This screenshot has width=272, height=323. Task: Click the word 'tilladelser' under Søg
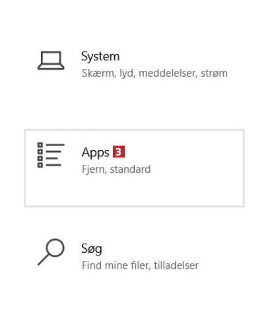point(176,265)
